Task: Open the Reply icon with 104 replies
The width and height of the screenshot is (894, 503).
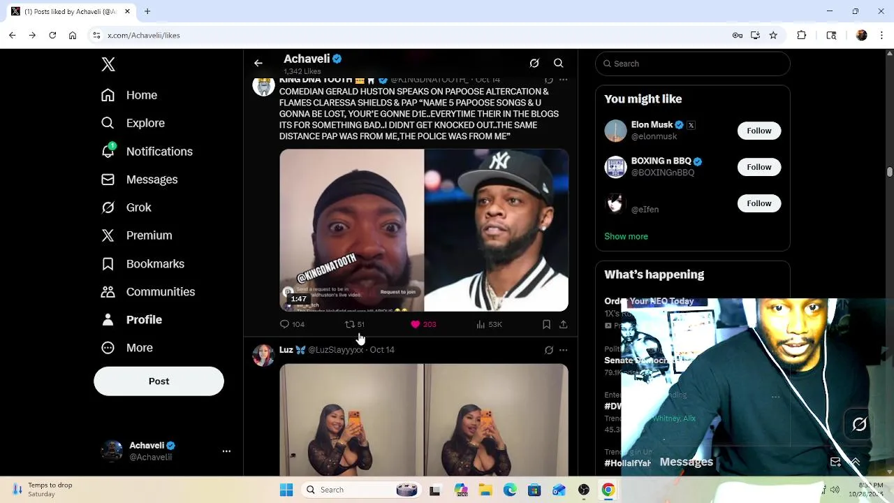Action: click(x=292, y=324)
